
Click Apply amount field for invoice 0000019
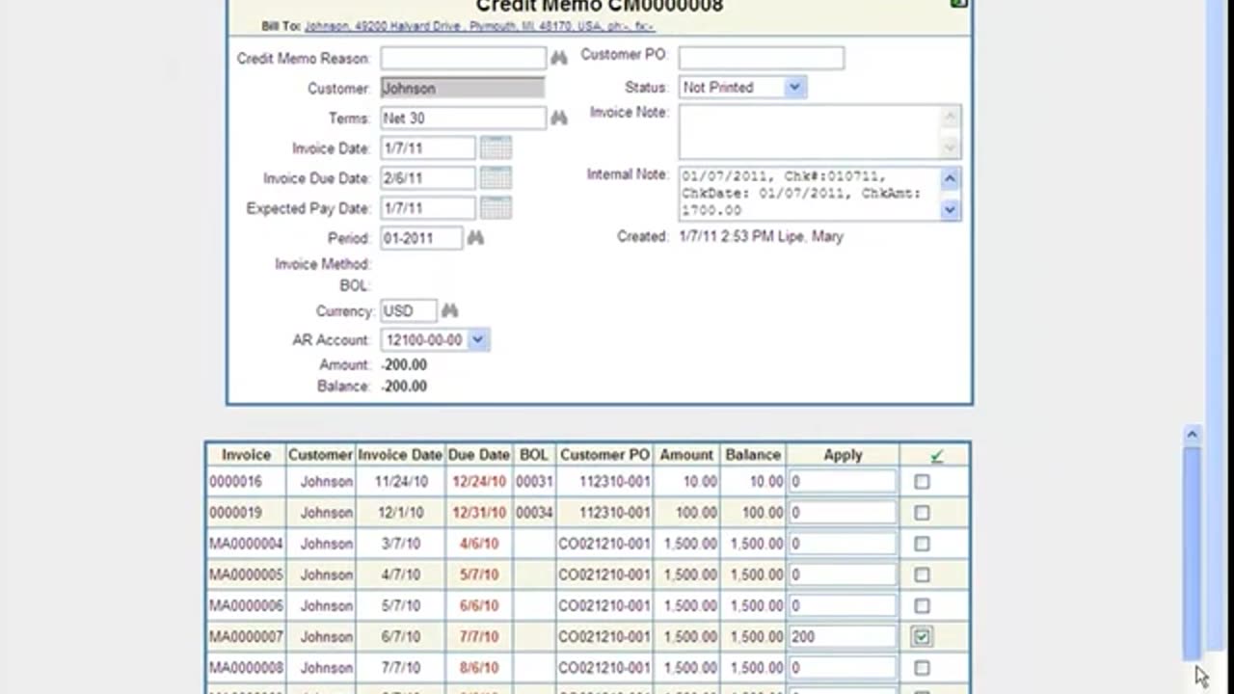click(x=843, y=513)
